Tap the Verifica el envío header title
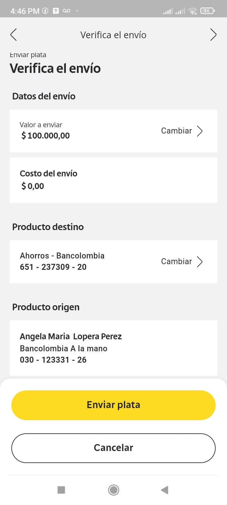227x505 pixels. click(x=113, y=35)
